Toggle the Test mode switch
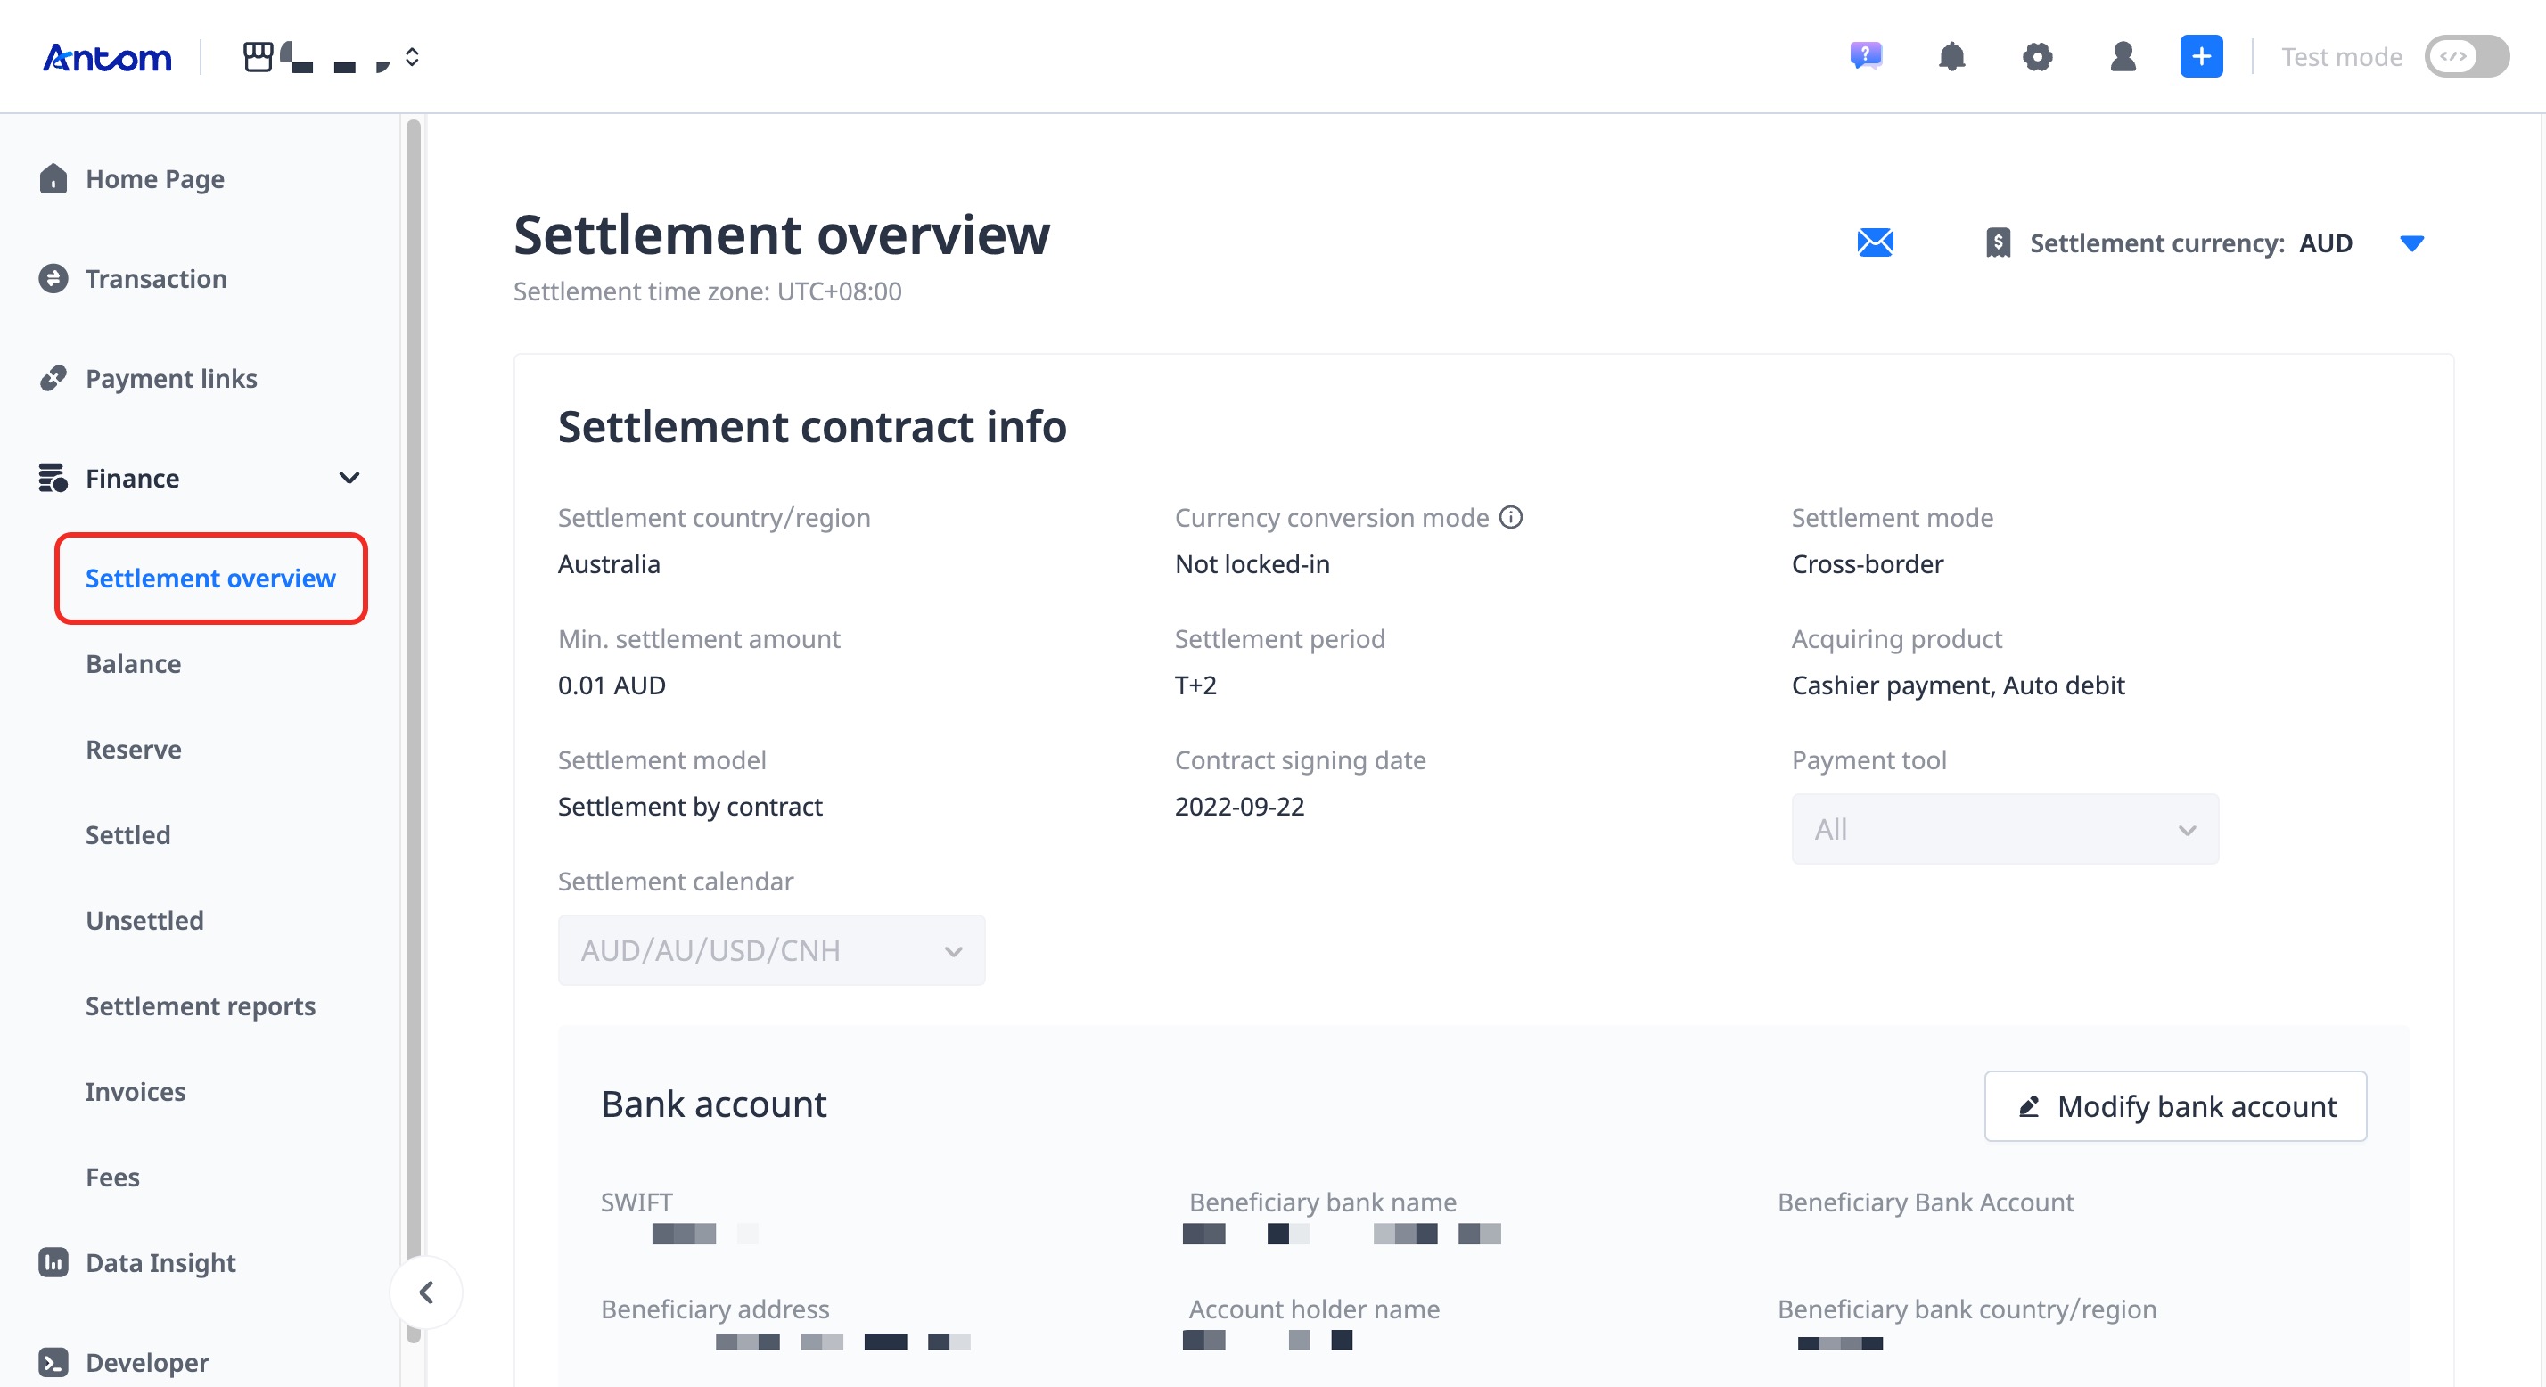 pos(2466,56)
